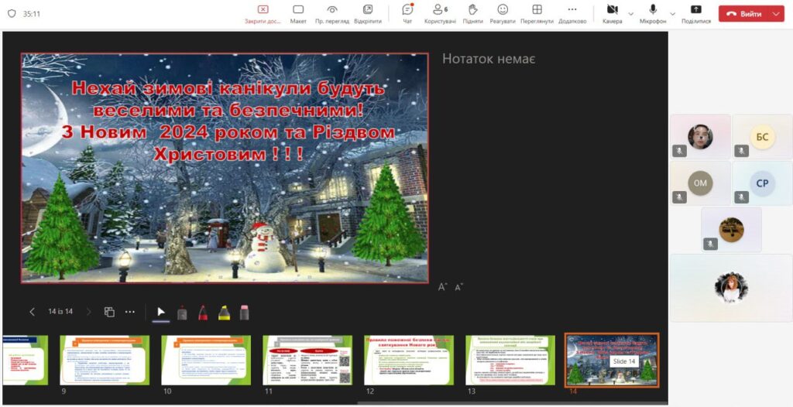
Task: Select the red pen annotation tool
Action: [202, 312]
